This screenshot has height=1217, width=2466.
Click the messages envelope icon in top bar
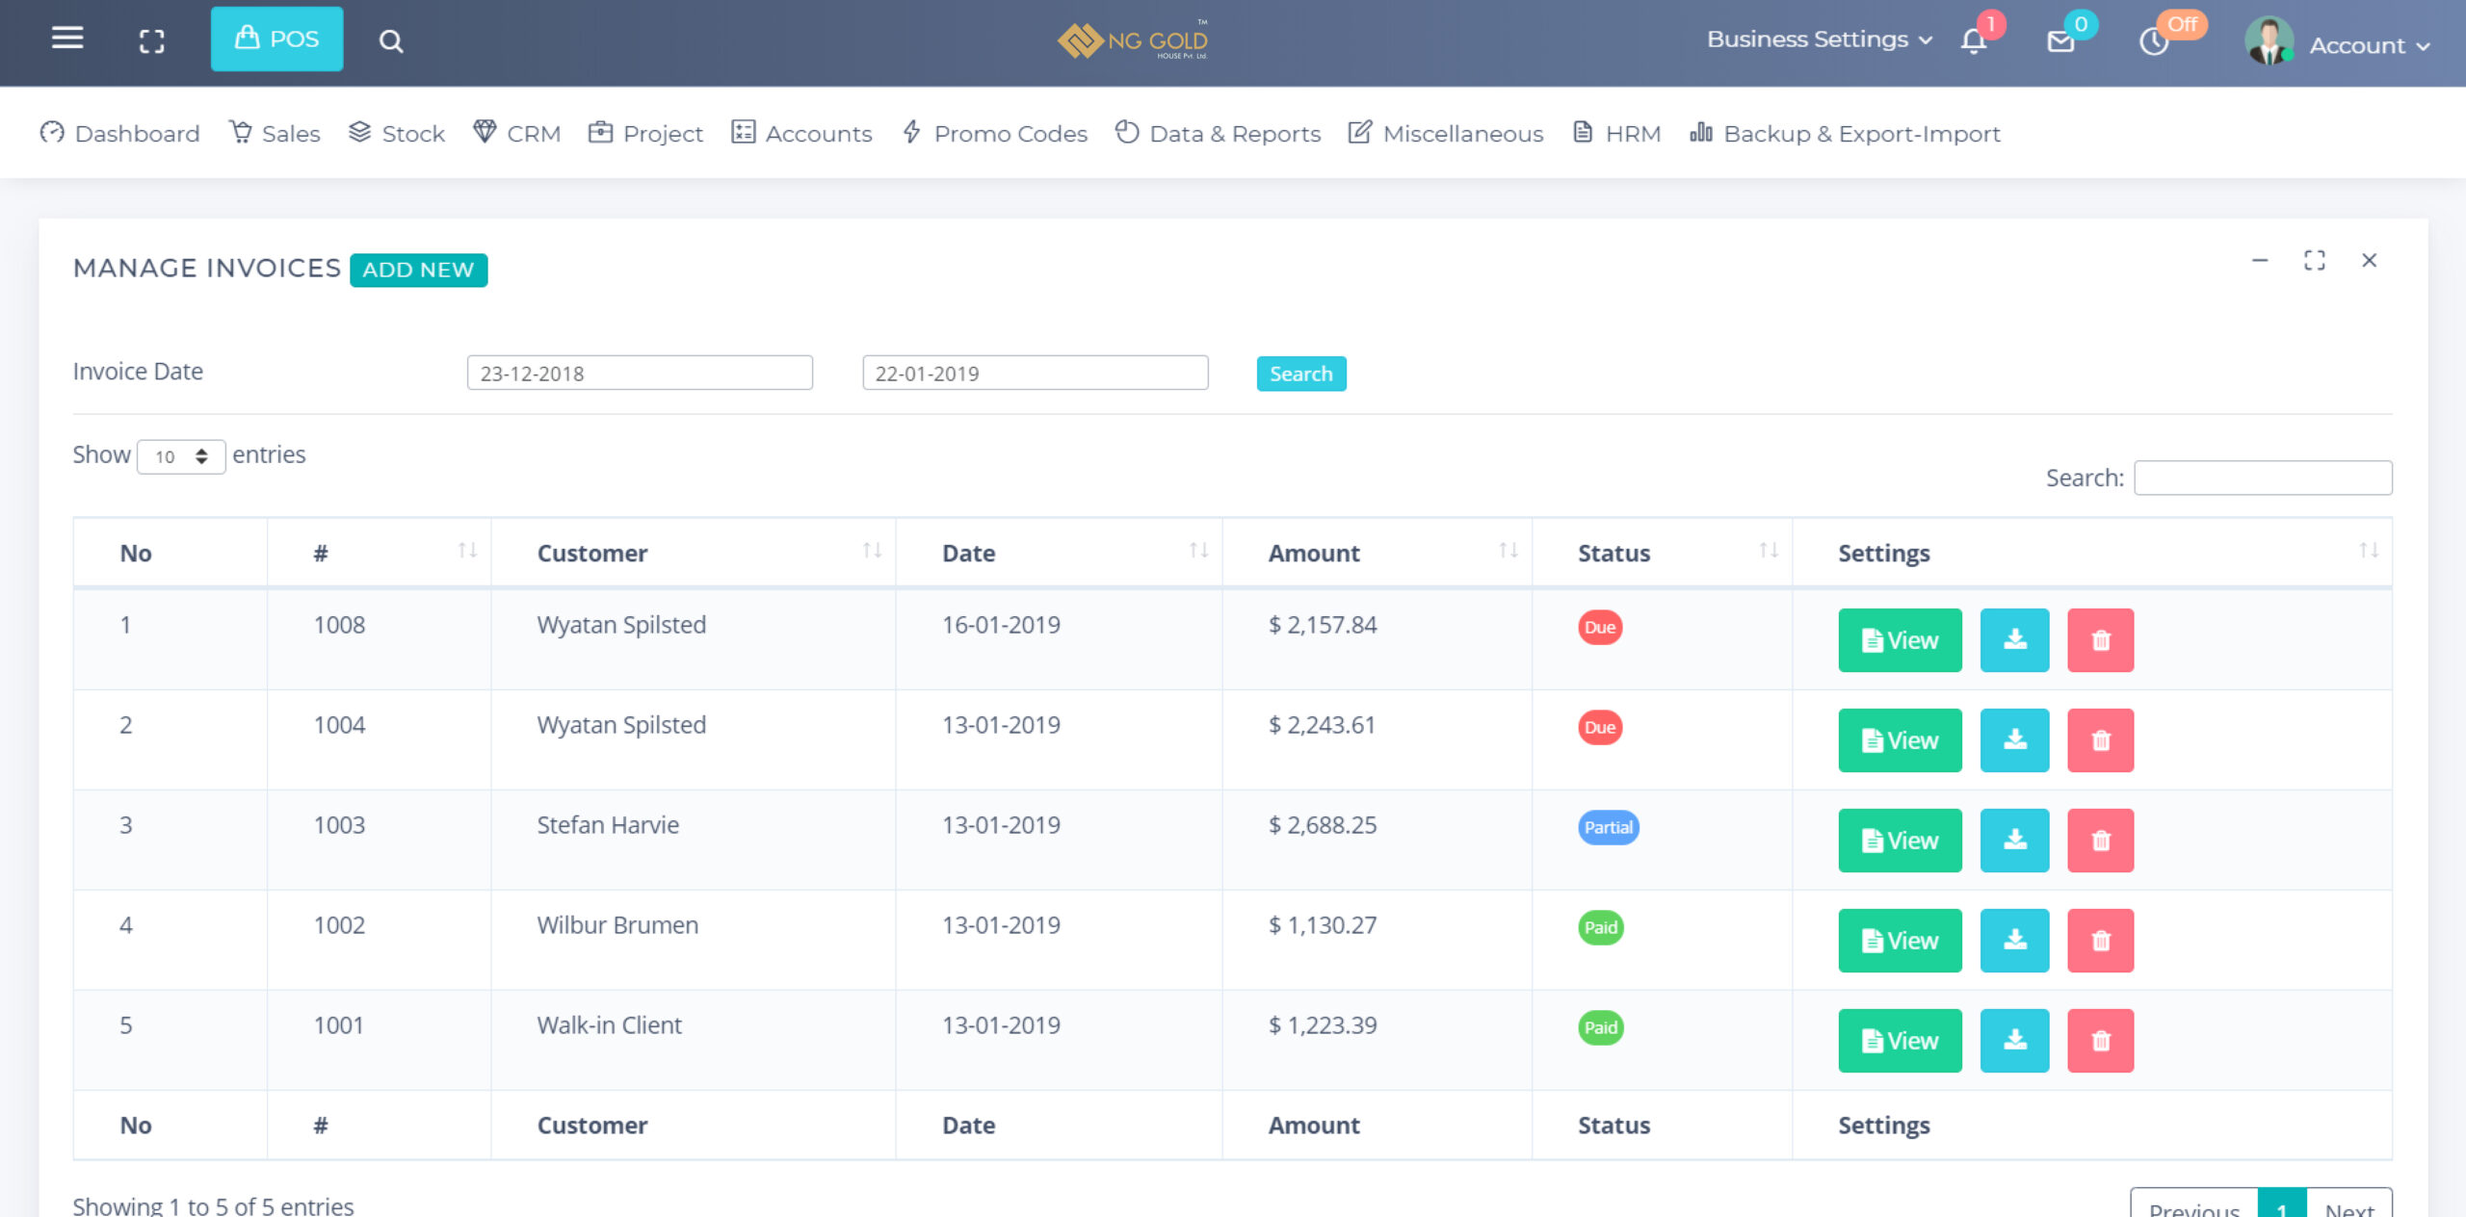point(2060,42)
